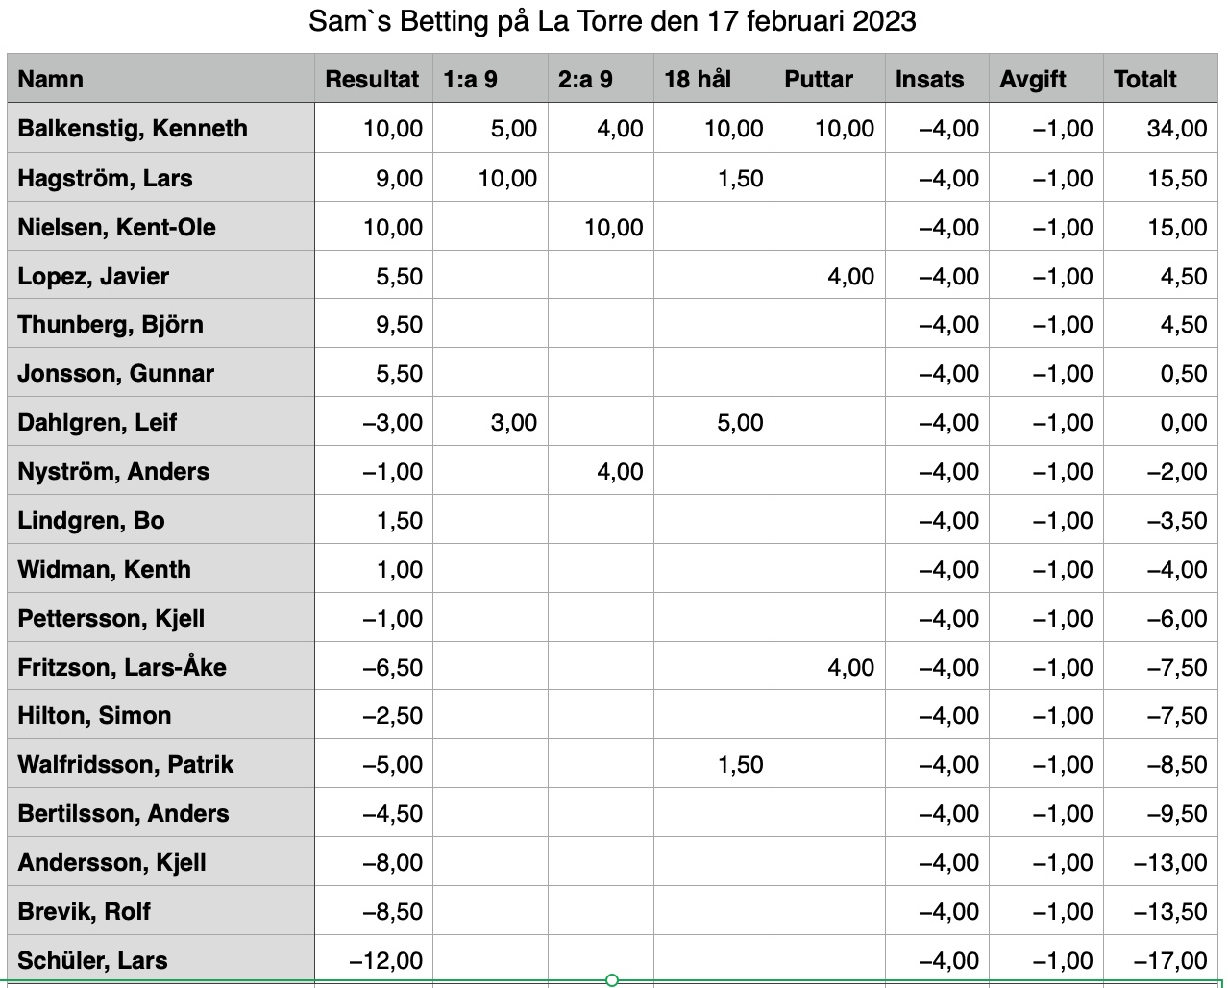Viewport: 1228px width, 988px height.
Task: Click Nielsen, Kent-Ole's 2:a 9 value 10,00
Action: (x=601, y=227)
